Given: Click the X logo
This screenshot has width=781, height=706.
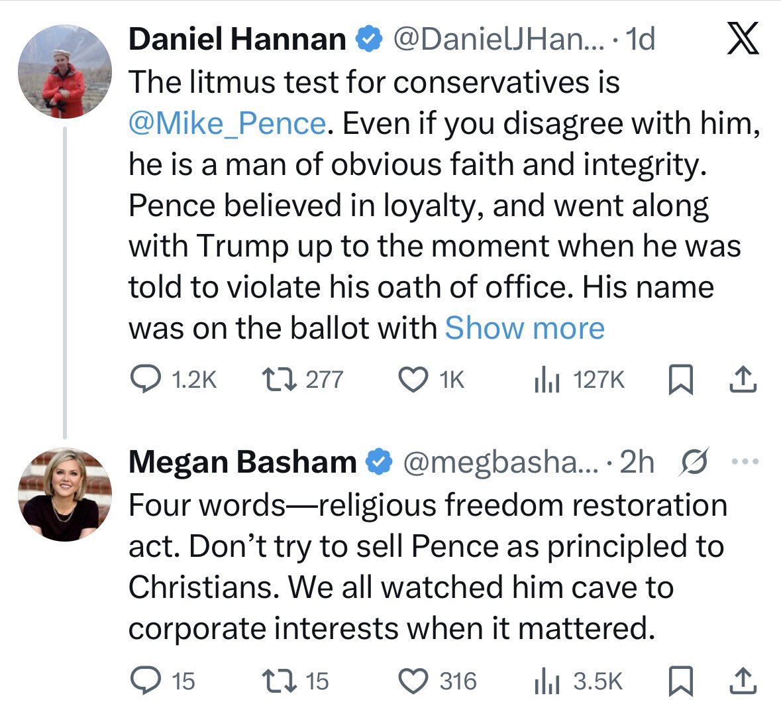Looking at the screenshot, I should (743, 39).
